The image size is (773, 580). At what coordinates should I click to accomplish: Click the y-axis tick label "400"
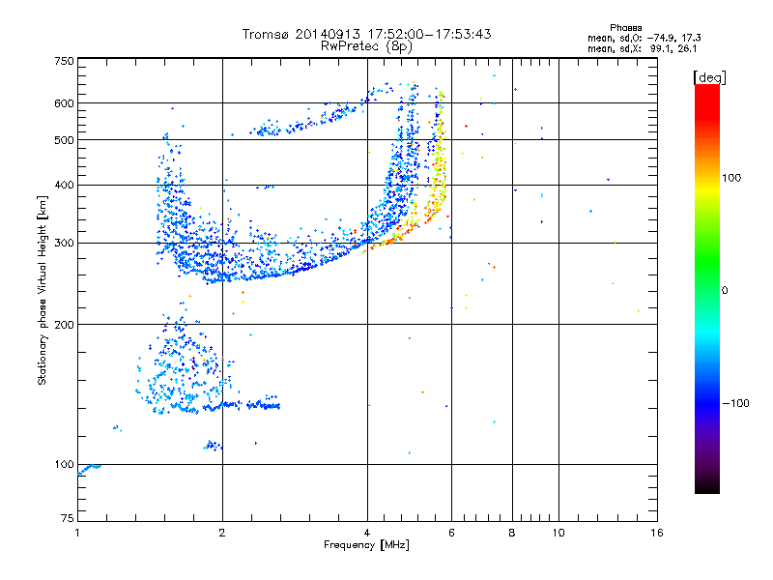[64, 186]
